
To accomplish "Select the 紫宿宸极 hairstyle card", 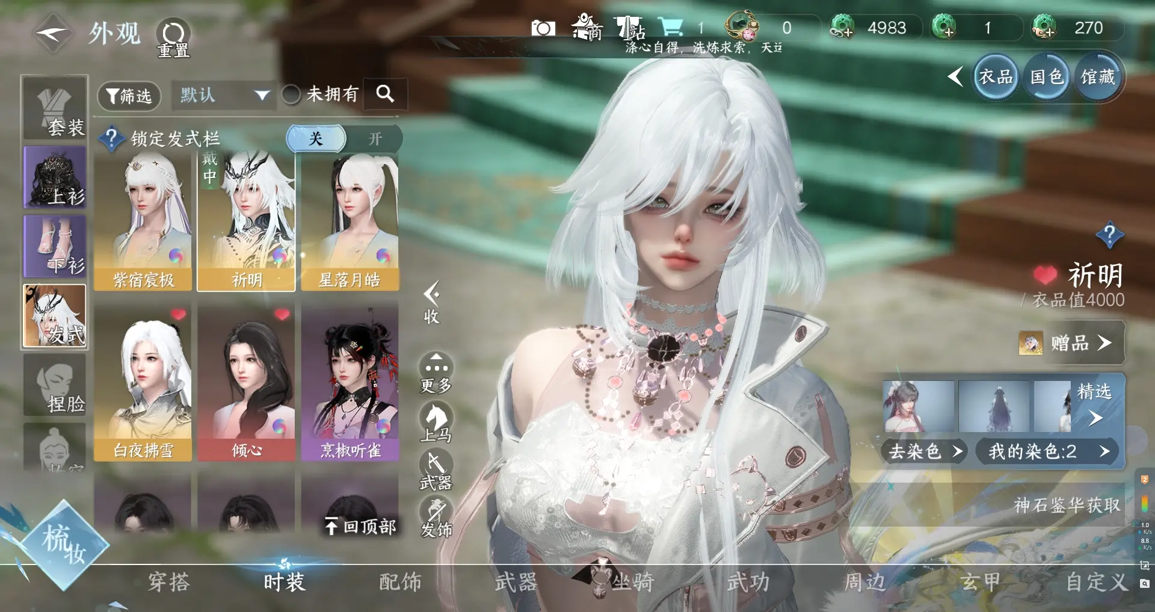I will [143, 221].
